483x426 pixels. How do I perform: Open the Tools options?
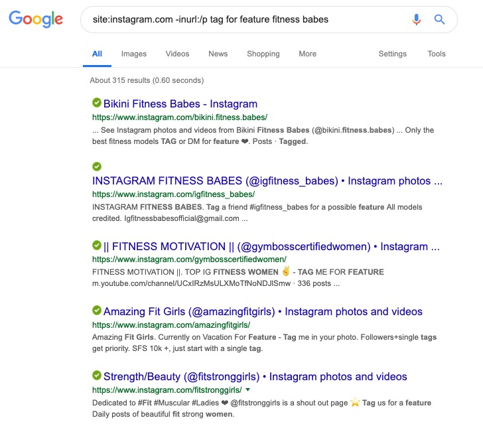click(x=437, y=54)
